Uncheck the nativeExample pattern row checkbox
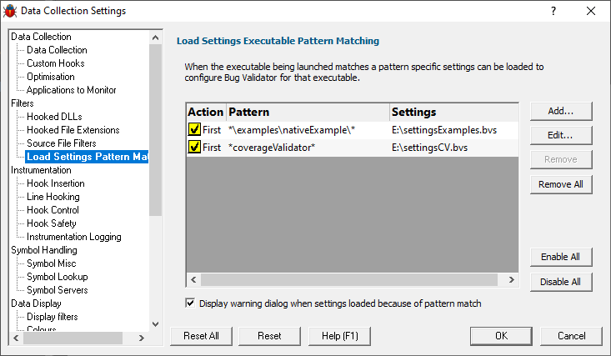The width and height of the screenshot is (611, 356). click(194, 129)
